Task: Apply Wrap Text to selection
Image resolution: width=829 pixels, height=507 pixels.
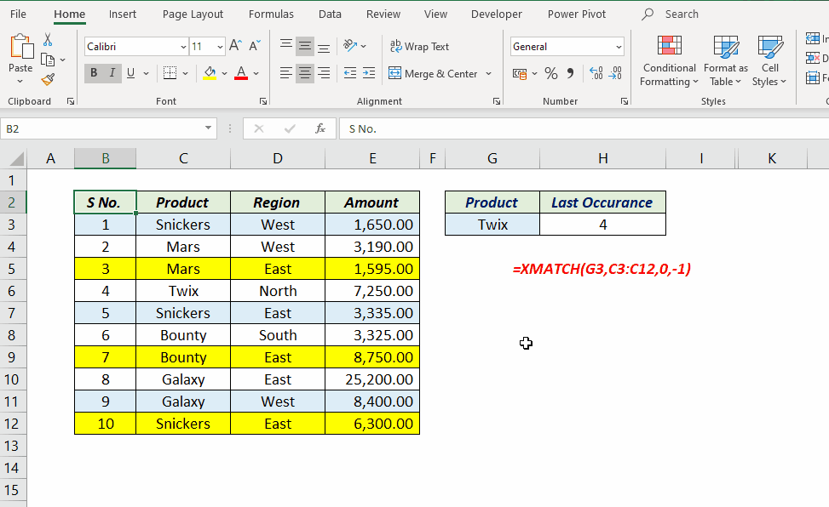Action: tap(417, 46)
